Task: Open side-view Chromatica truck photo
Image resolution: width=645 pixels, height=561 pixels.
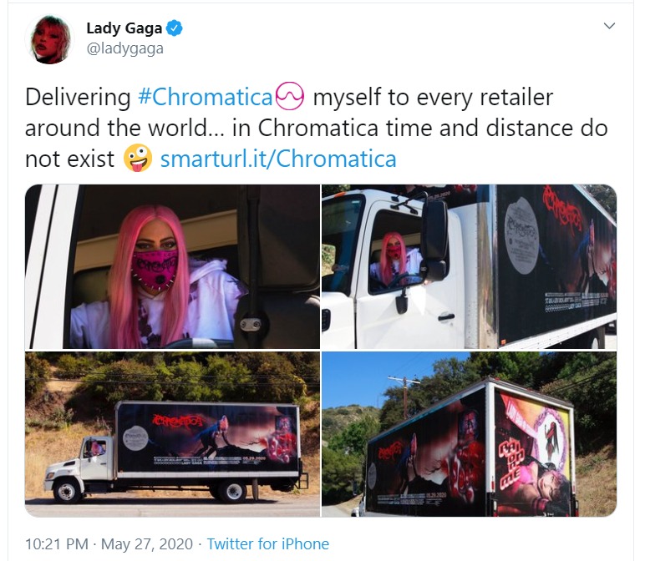Action: click(x=172, y=434)
